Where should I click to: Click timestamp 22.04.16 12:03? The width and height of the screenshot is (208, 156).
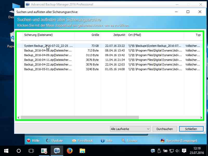[115, 64]
